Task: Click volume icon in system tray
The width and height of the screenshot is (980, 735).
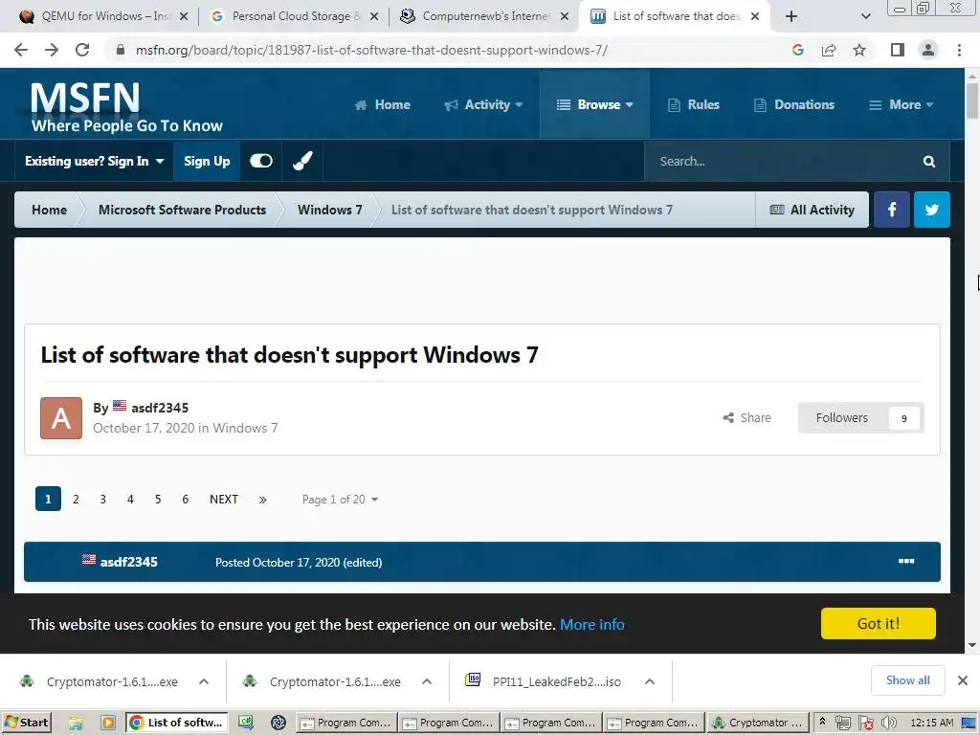Action: coord(889,723)
